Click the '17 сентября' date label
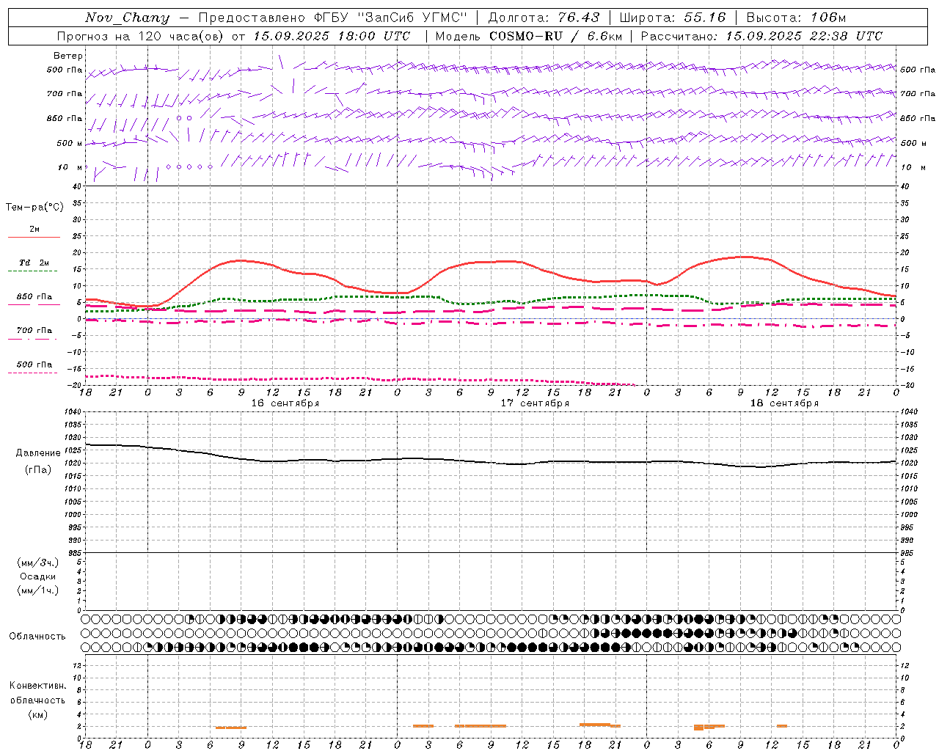 click(535, 403)
